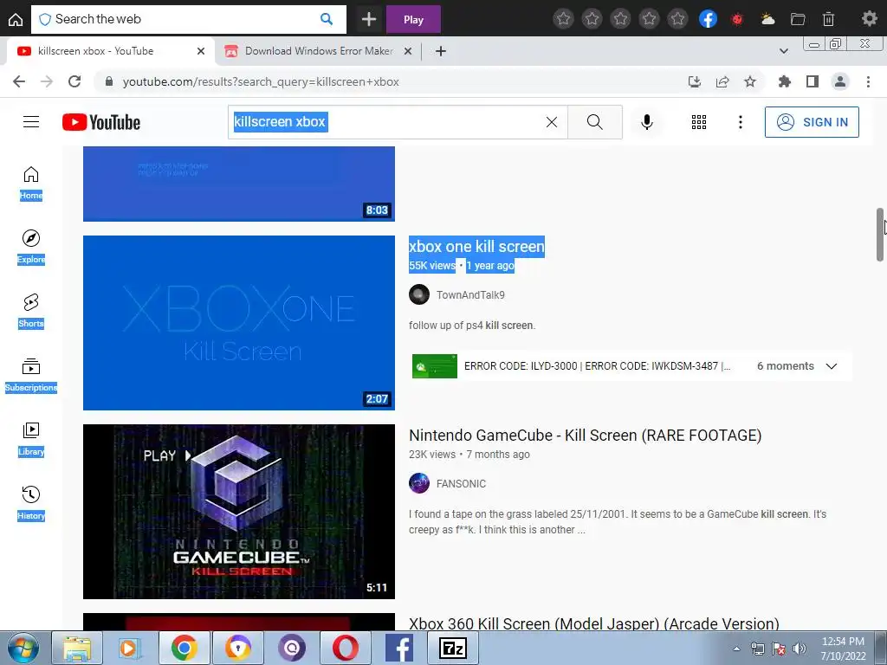Viewport: 887px width, 665px height.
Task: Open the browser profile avatar
Action: tap(840, 81)
